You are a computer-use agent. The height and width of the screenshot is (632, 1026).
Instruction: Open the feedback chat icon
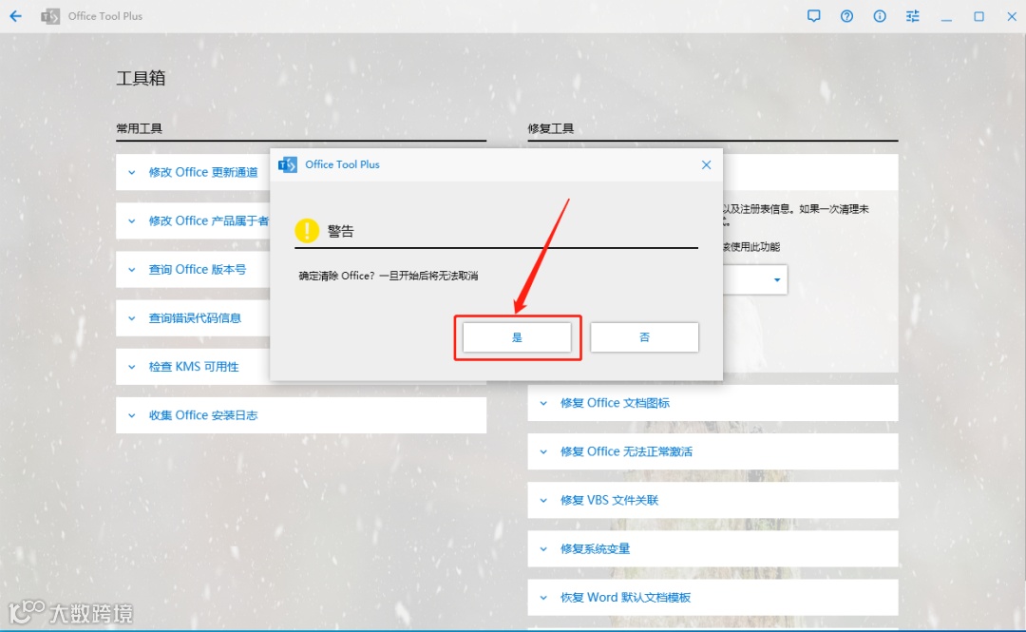[x=813, y=16]
